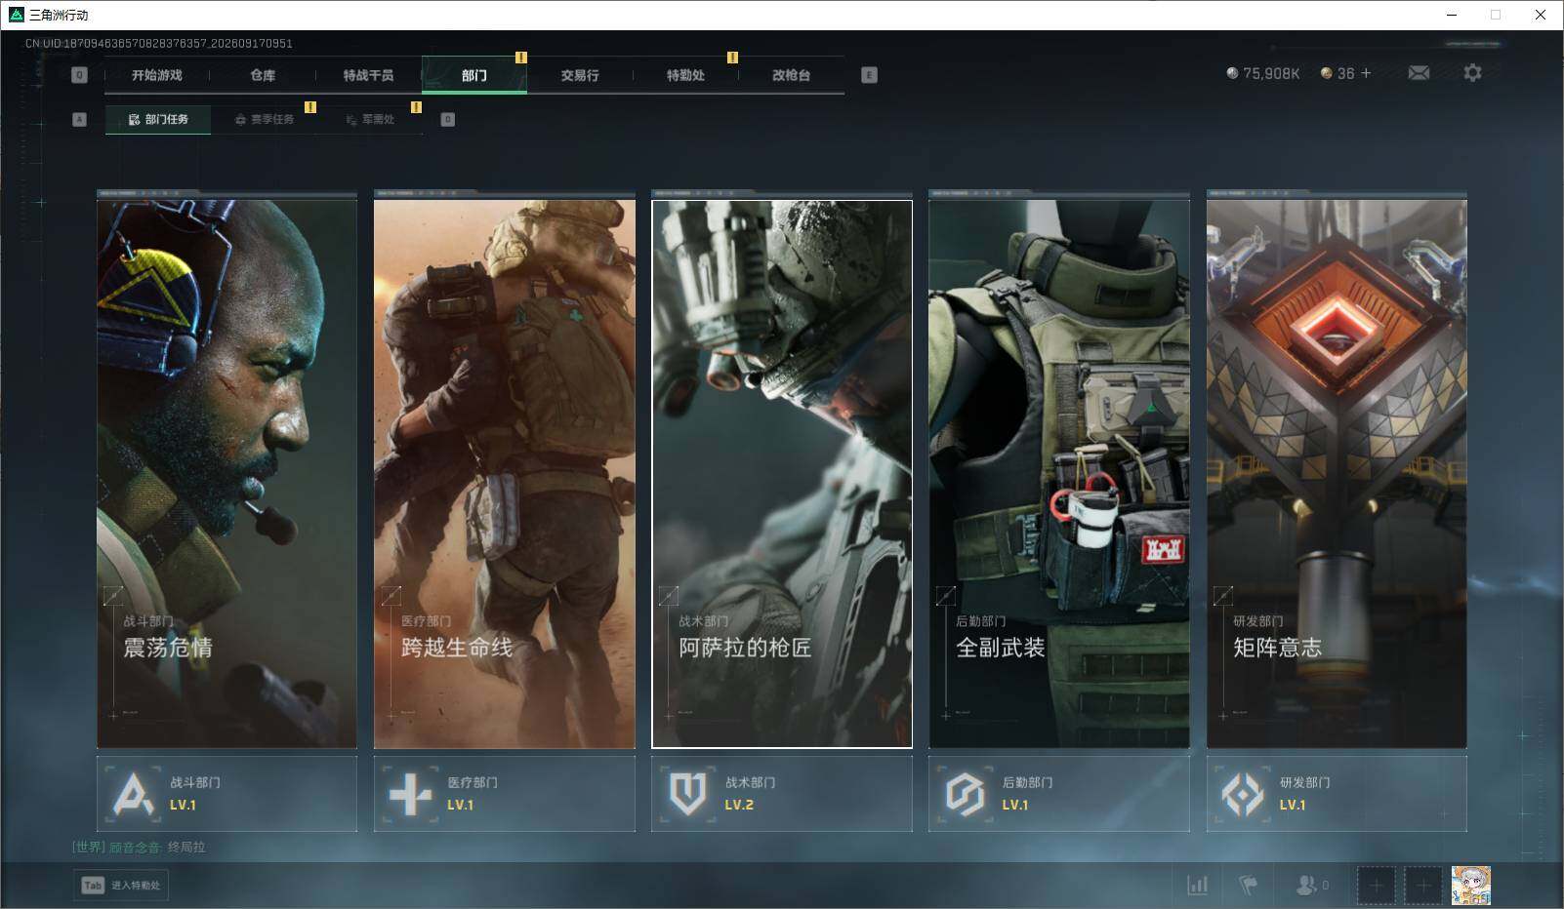Click the 战术部门 LV.2 shield icon

click(x=687, y=794)
